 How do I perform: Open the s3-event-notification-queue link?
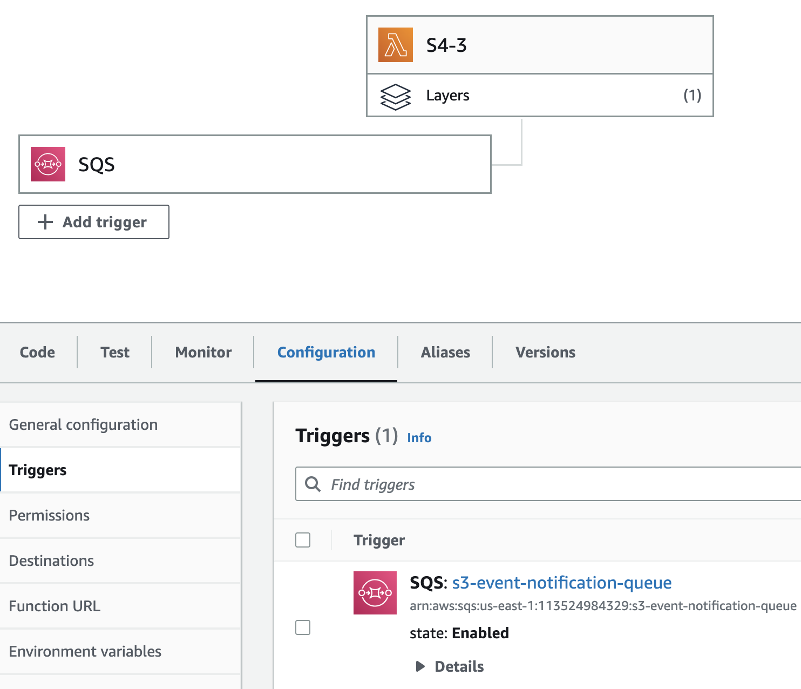tap(562, 583)
